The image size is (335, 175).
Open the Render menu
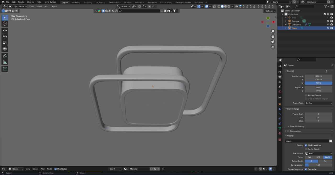[21, 2]
